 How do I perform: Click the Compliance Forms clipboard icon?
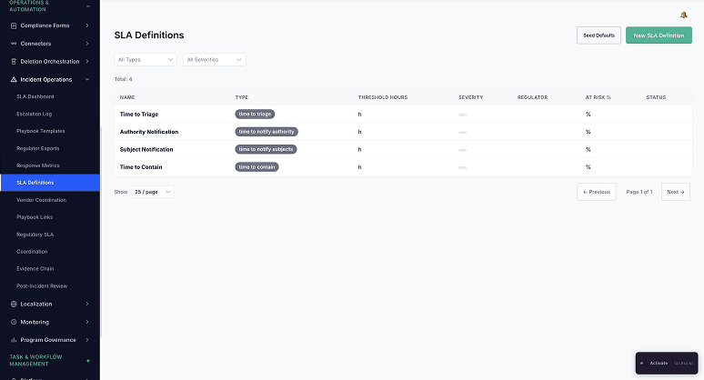click(x=14, y=25)
